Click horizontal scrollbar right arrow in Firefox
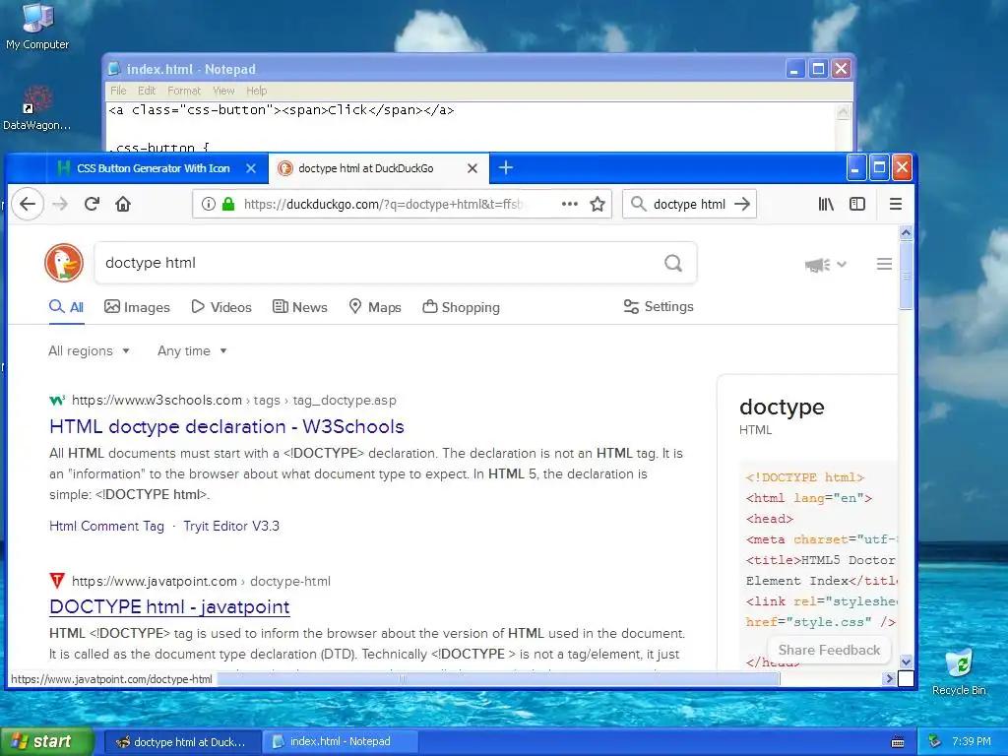 (890, 679)
